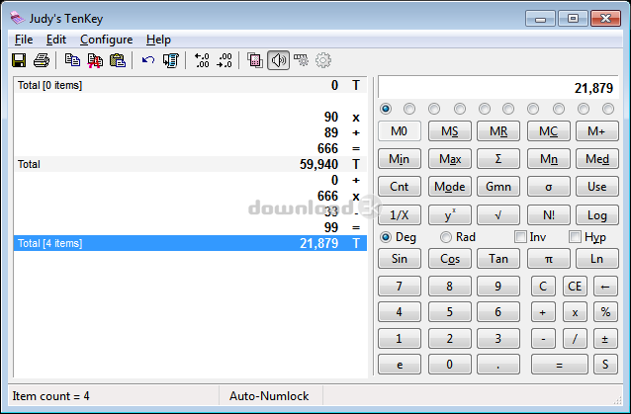The height and width of the screenshot is (414, 631).
Task: Select the Rad angle mode
Action: click(446, 237)
